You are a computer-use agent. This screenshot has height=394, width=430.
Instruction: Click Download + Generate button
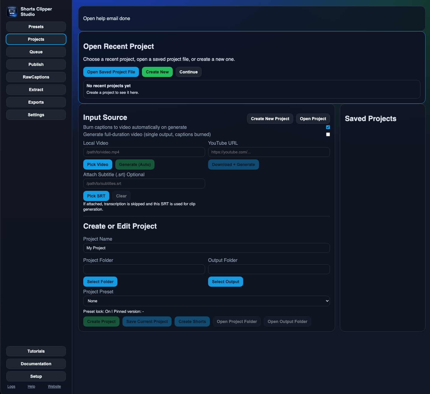[x=234, y=164]
